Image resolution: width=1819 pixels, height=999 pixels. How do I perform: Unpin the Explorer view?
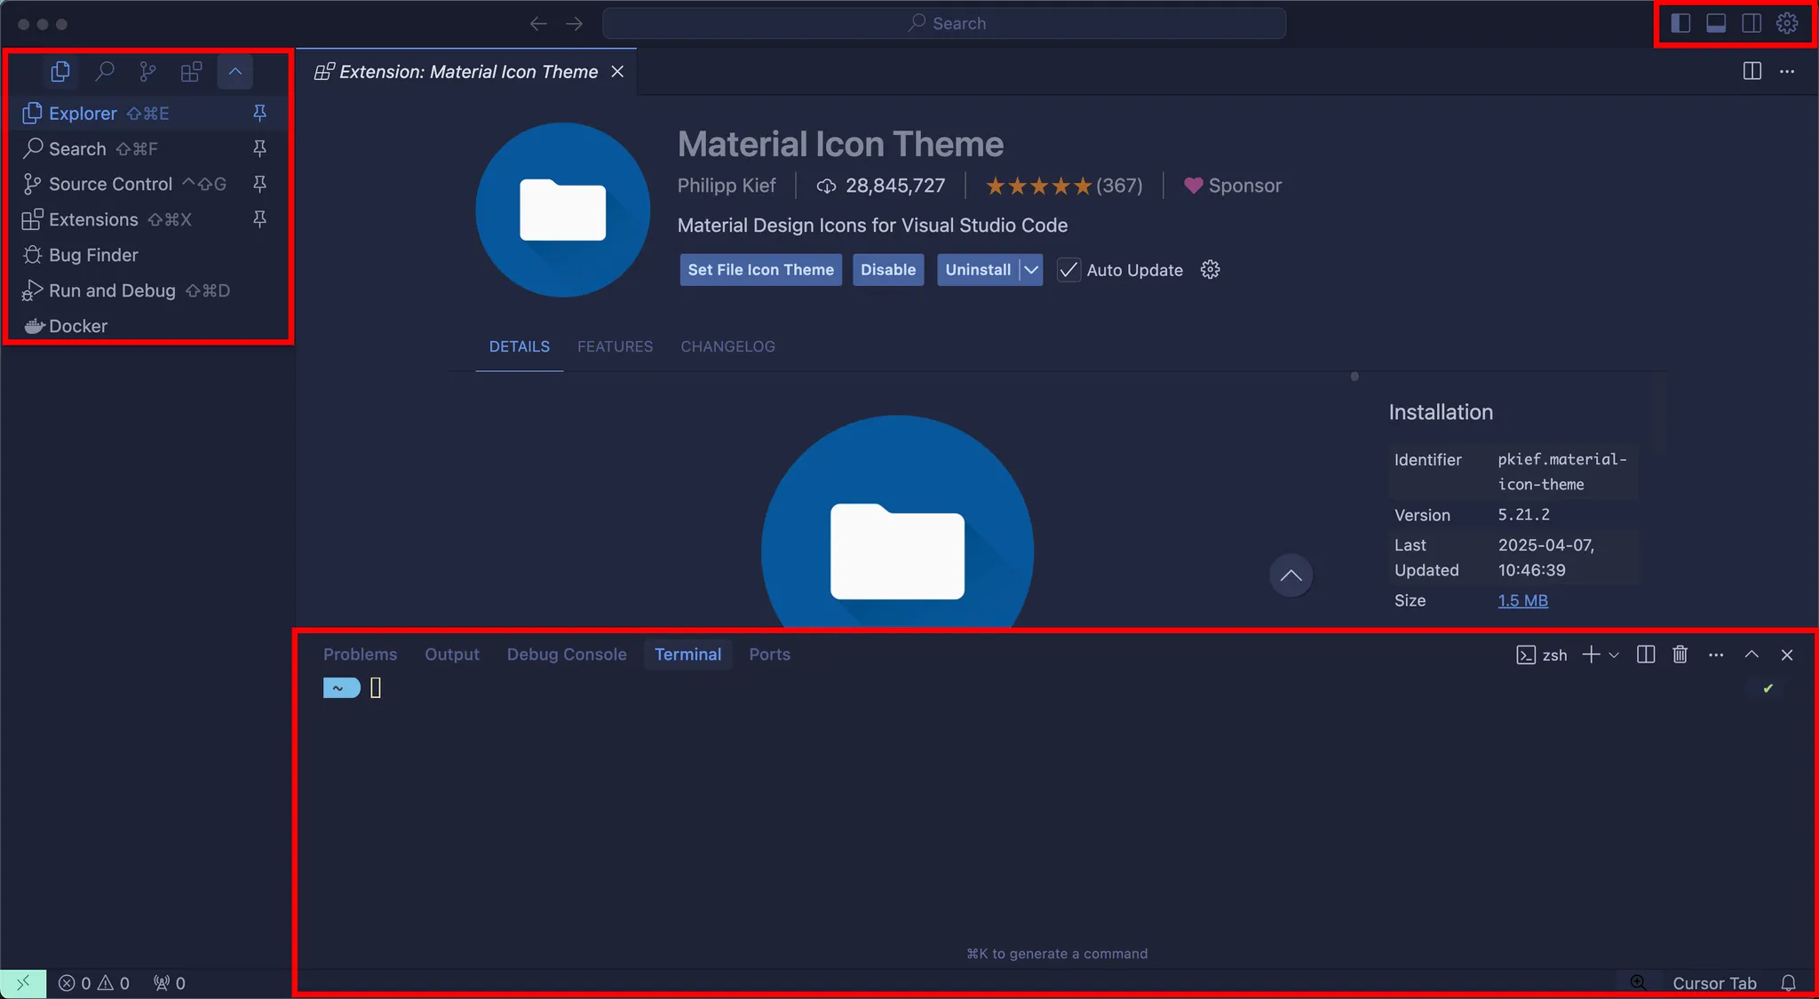pos(259,113)
